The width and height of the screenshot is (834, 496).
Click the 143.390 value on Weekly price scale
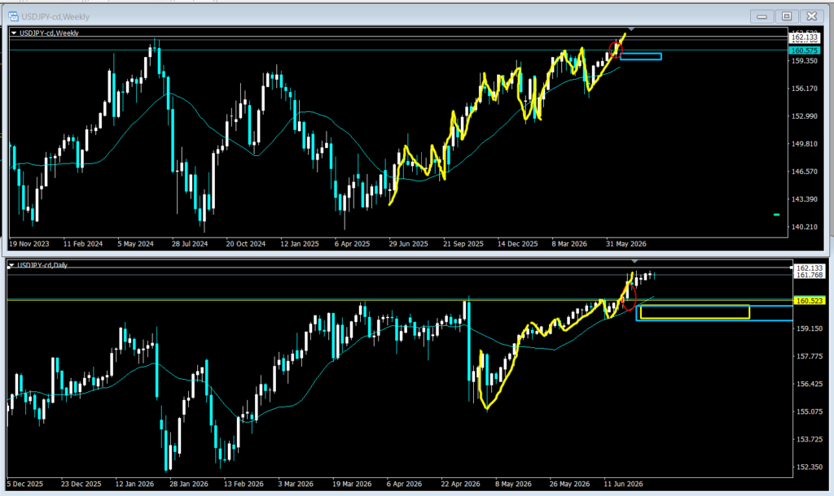[804, 199]
